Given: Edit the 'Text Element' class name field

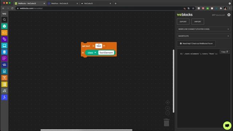Looking at the screenshot, I should (x=106, y=53).
